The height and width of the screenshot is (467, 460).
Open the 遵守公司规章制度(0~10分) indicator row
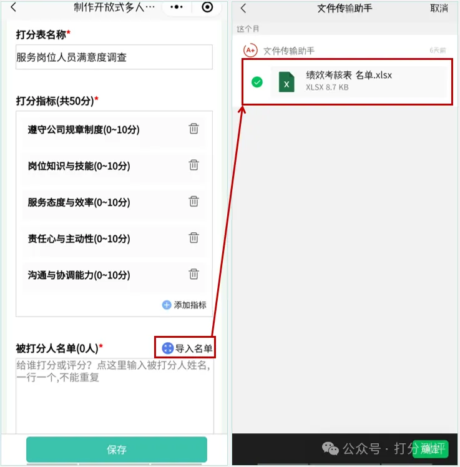click(x=114, y=129)
